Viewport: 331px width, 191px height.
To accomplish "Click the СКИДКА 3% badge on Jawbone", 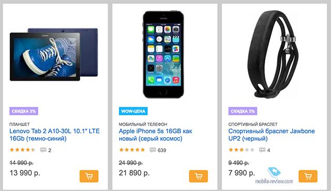I will point(243,111).
